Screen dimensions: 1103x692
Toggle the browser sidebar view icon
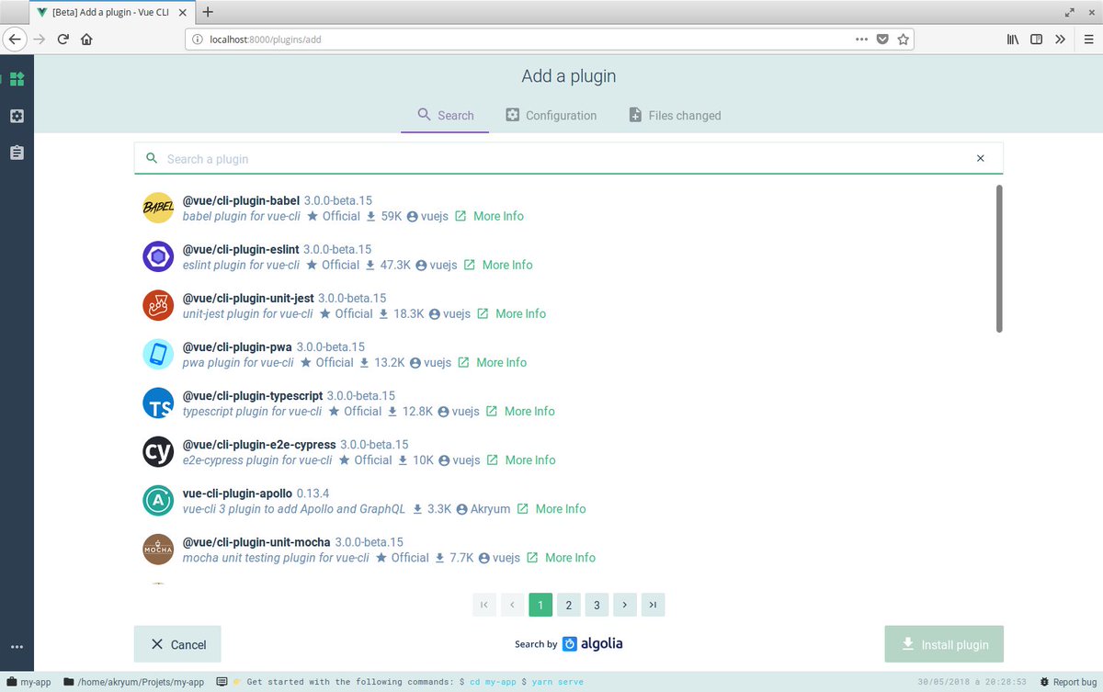tap(1036, 40)
